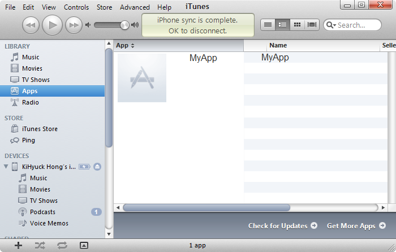Click sidebar scrollbar up arrow

109,44
